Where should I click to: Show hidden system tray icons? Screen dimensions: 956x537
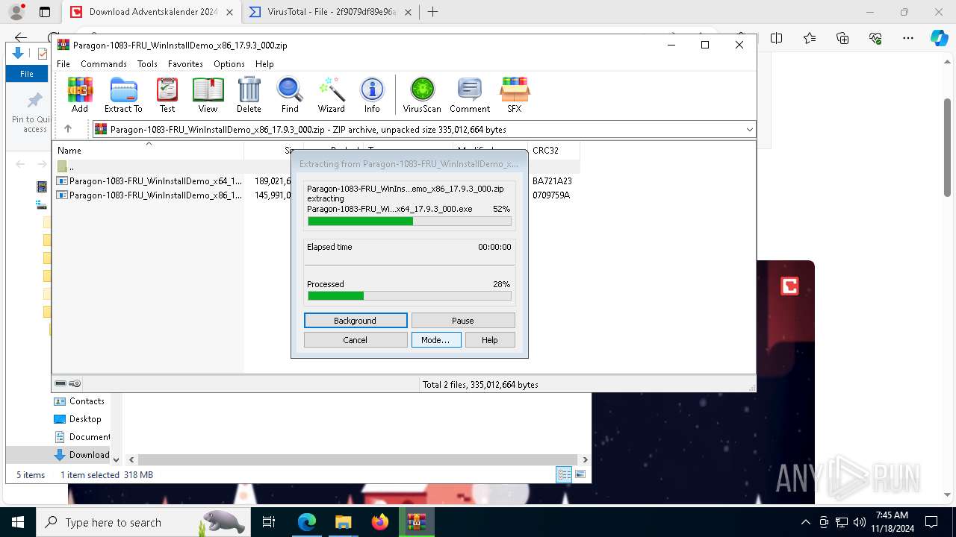coord(805,522)
